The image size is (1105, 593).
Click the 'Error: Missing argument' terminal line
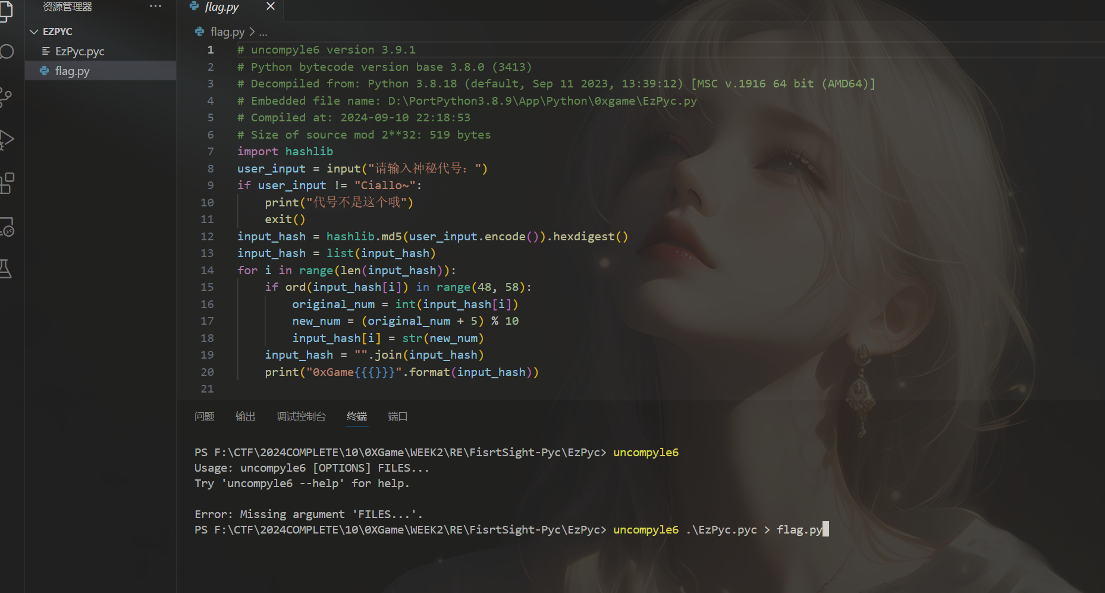point(308,514)
